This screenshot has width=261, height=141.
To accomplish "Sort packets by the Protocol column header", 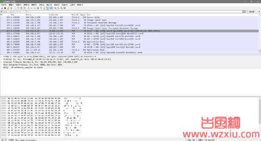I will tap(75, 15).
